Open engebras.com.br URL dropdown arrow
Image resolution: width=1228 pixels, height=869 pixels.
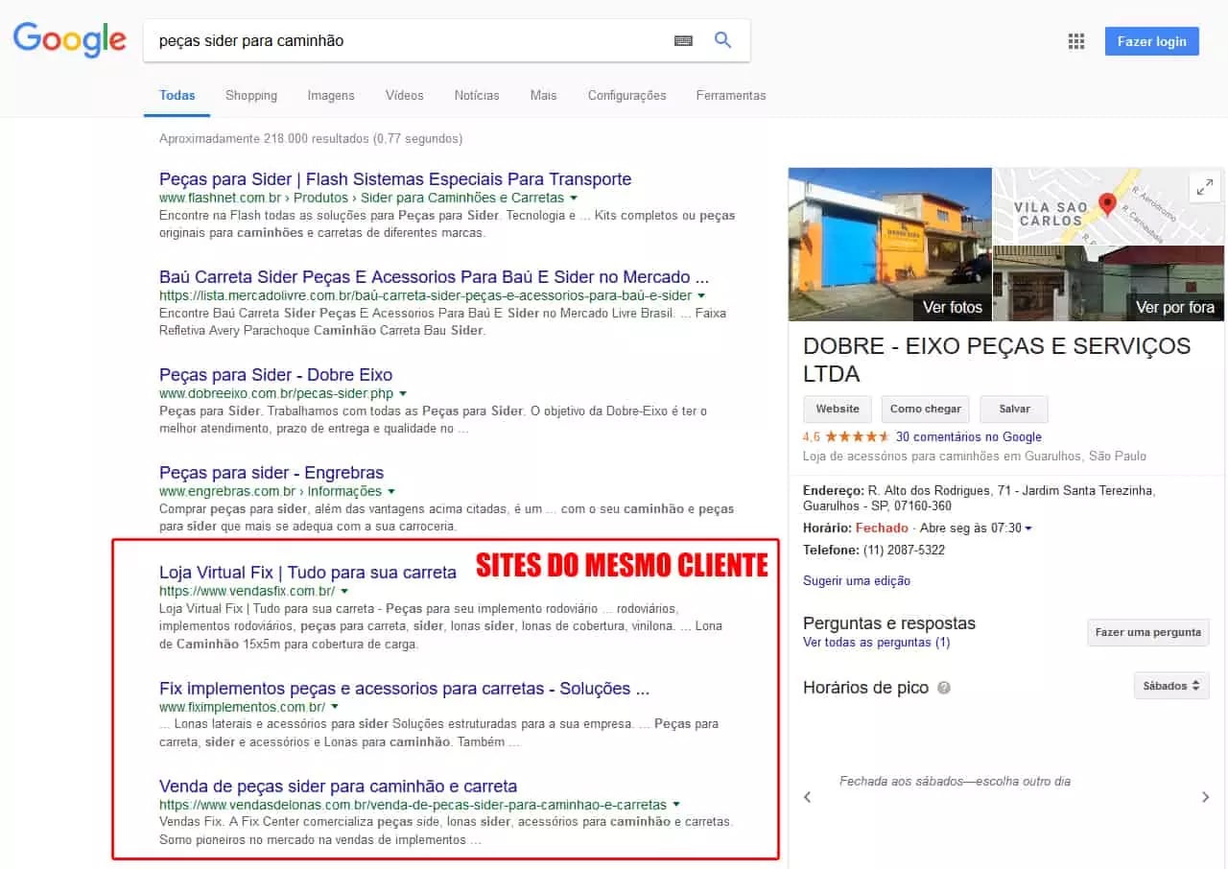(x=390, y=492)
